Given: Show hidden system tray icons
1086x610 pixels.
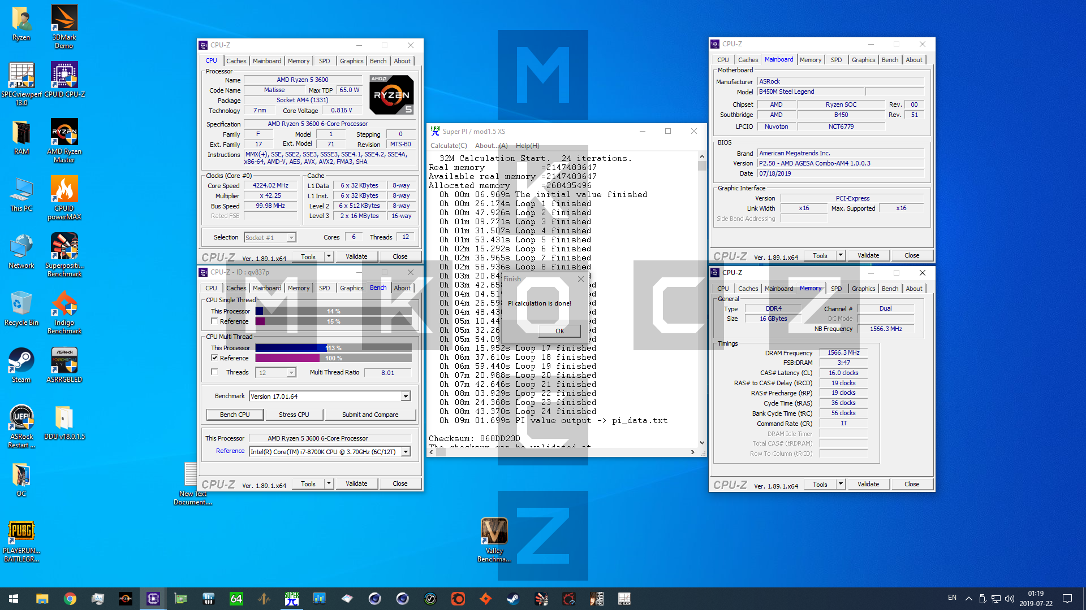Looking at the screenshot, I should coord(968,599).
